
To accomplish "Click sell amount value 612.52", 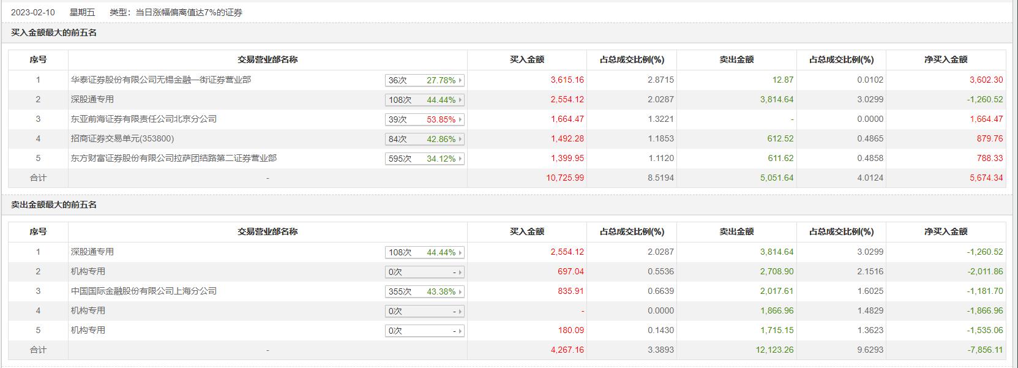I will 780,138.
